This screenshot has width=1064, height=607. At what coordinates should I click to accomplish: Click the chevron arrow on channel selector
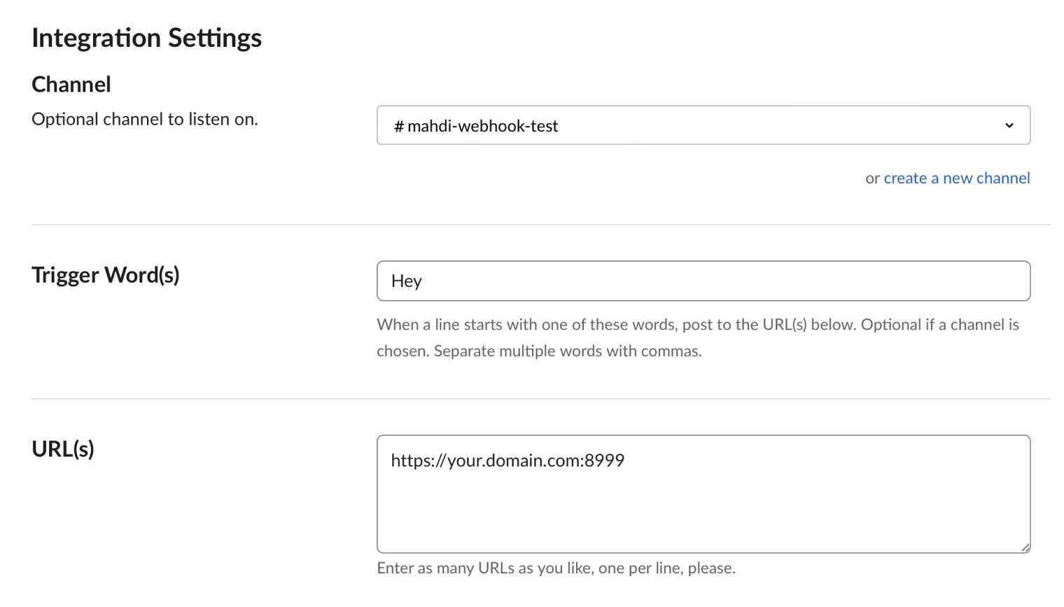point(1009,125)
